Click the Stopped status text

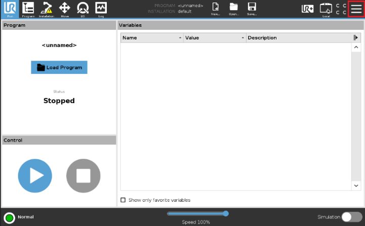[x=59, y=101]
